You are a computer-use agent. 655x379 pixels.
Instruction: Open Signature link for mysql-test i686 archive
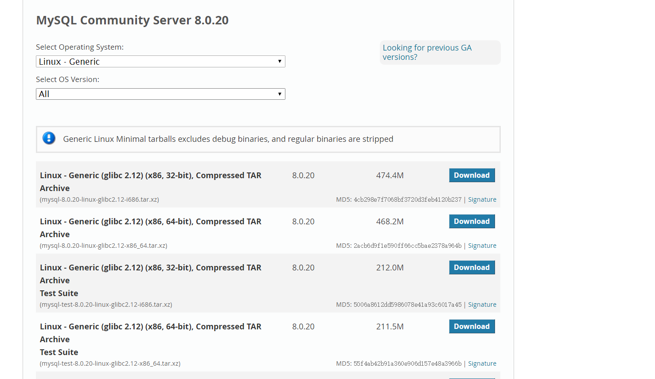tap(482, 305)
